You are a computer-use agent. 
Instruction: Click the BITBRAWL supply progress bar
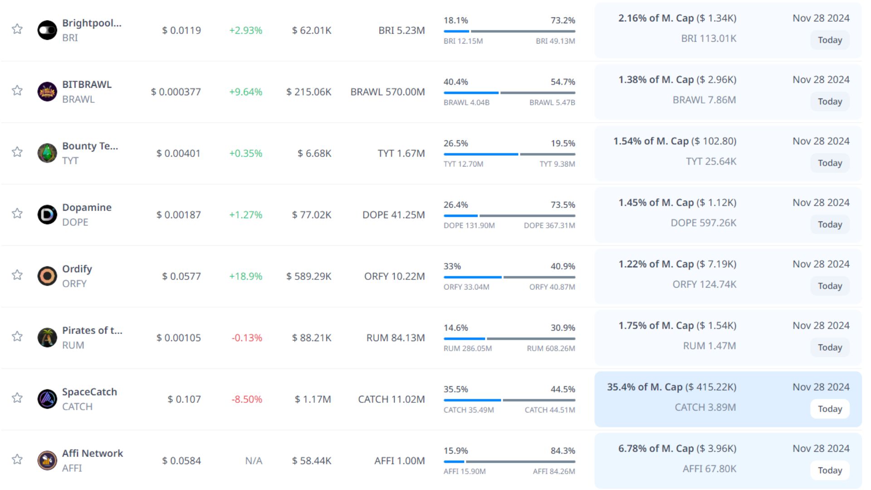pos(509,93)
